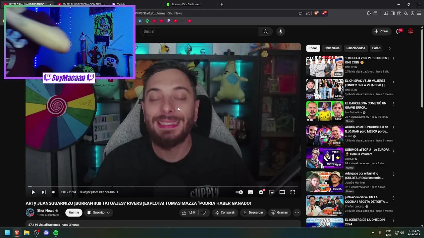Send a Gracias super thanks
Viewport: 424px width, 238px height.
(x=279, y=213)
